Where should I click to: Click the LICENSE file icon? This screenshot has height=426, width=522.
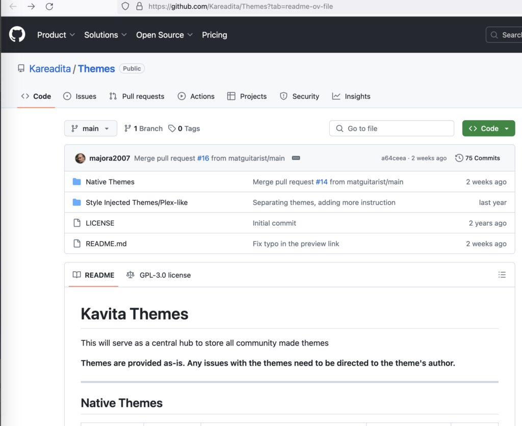[x=77, y=223]
